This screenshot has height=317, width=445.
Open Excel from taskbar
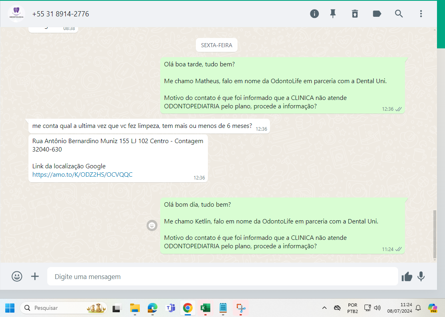click(205, 308)
